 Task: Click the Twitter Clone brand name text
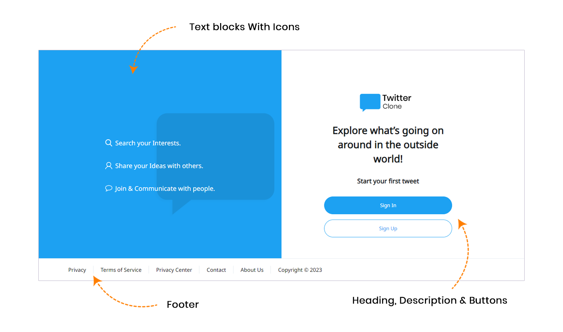[396, 102]
